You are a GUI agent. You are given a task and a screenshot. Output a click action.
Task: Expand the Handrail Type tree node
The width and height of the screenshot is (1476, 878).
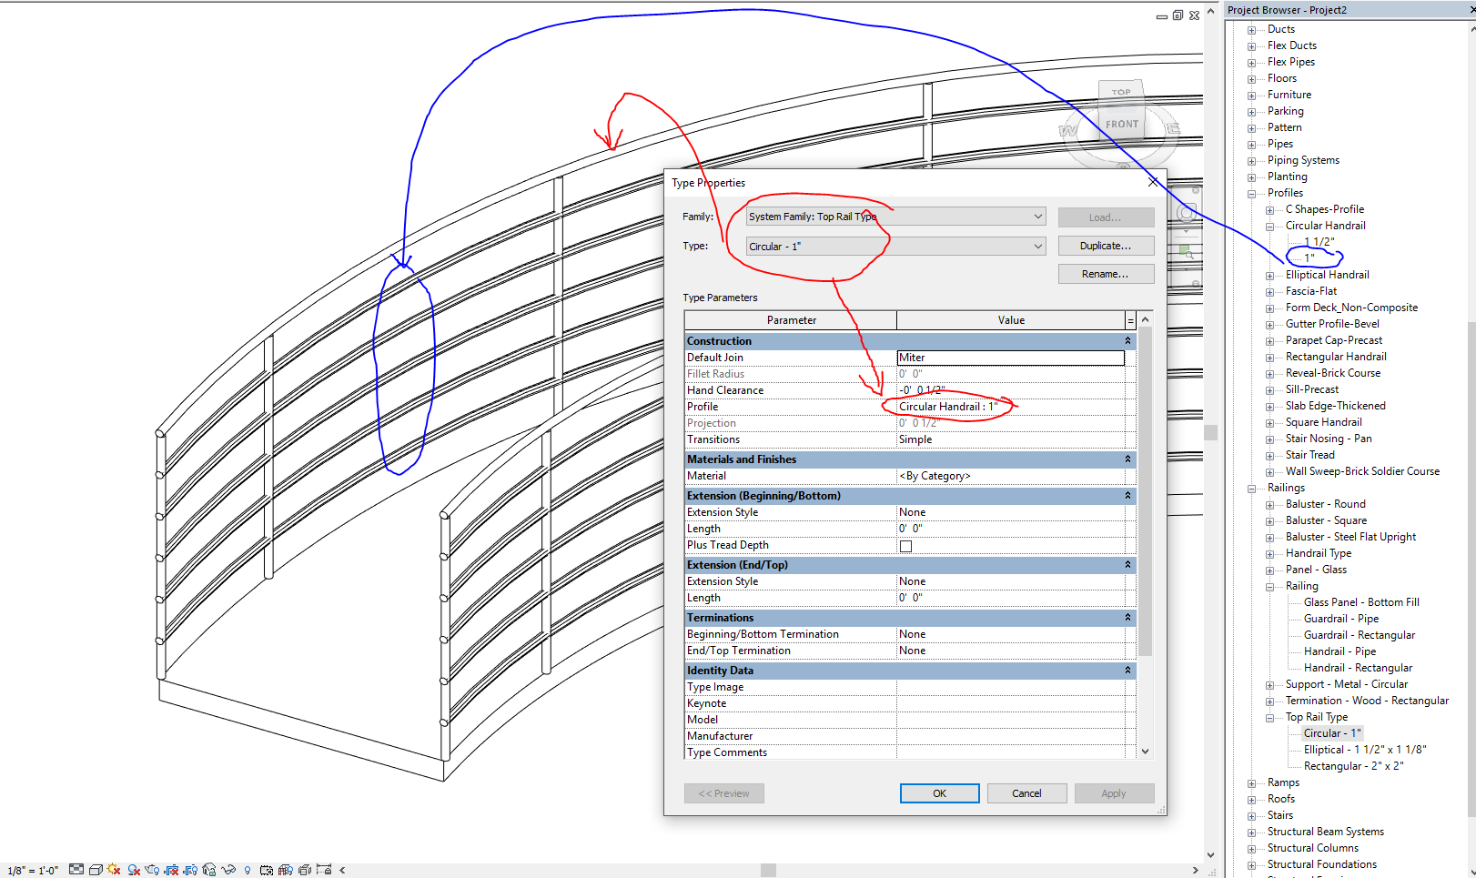click(x=1269, y=553)
